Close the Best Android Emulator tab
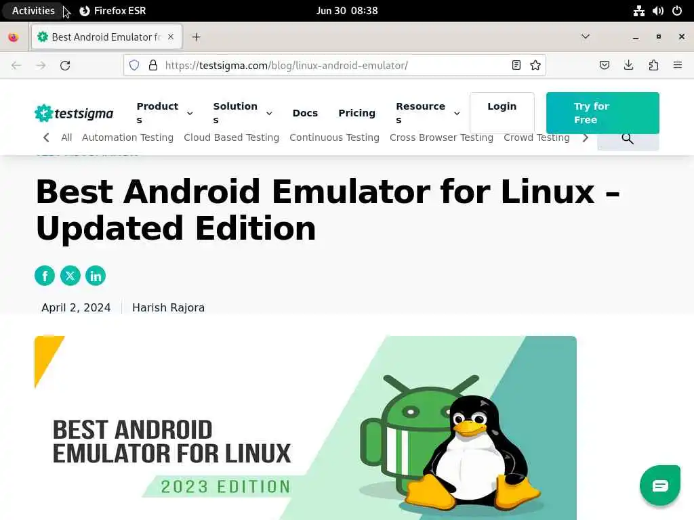 (171, 37)
